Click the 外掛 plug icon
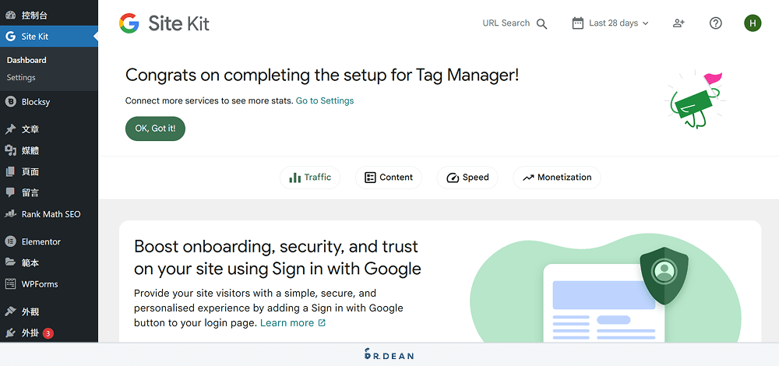This screenshot has width=779, height=366. [10, 333]
